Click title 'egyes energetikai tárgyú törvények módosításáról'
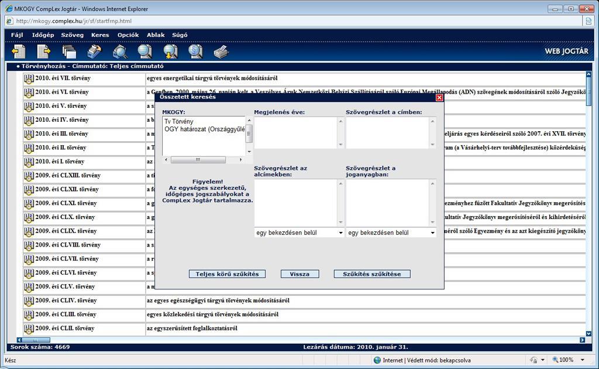Viewport: 599px width, 369px height. pyautogui.click(x=212, y=78)
